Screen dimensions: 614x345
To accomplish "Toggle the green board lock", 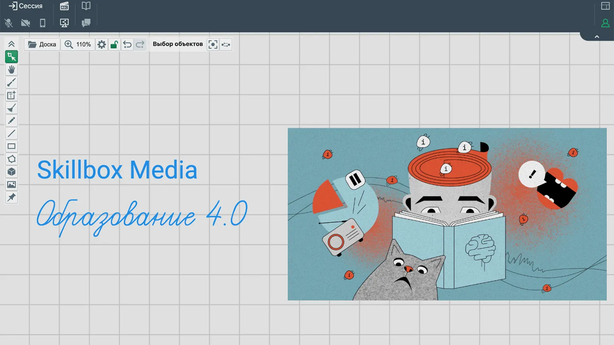I will 114,44.
